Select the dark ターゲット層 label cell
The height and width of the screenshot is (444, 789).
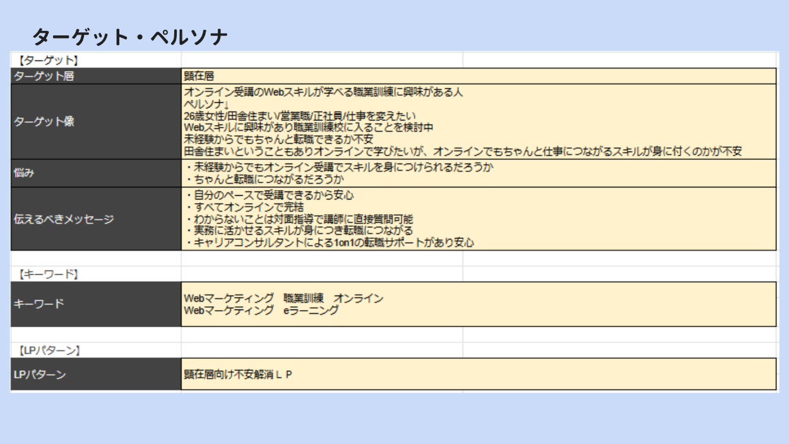96,76
